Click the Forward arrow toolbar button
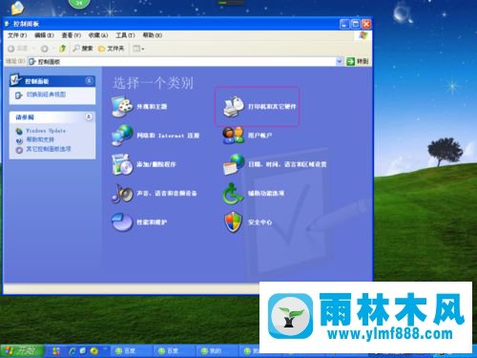 click(x=45, y=49)
